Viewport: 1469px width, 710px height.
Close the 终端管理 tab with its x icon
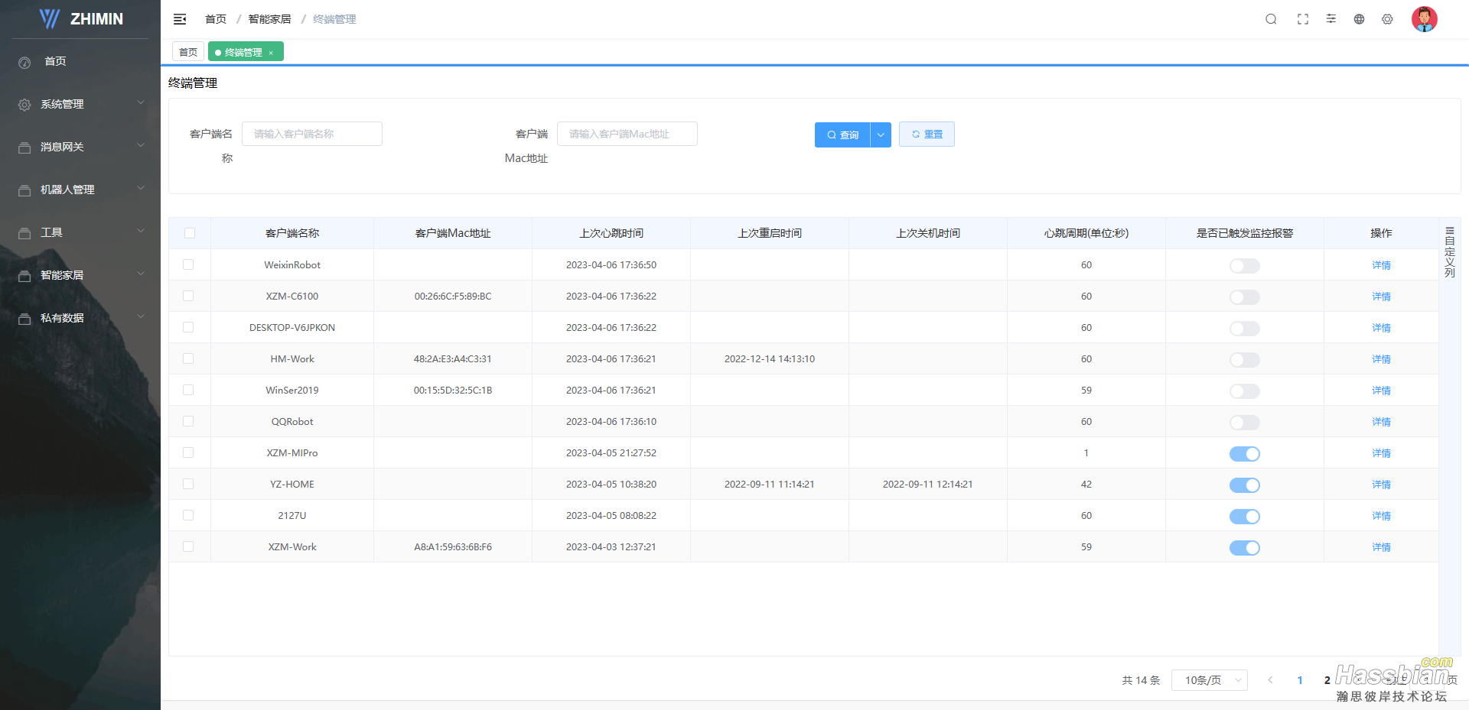tap(271, 53)
